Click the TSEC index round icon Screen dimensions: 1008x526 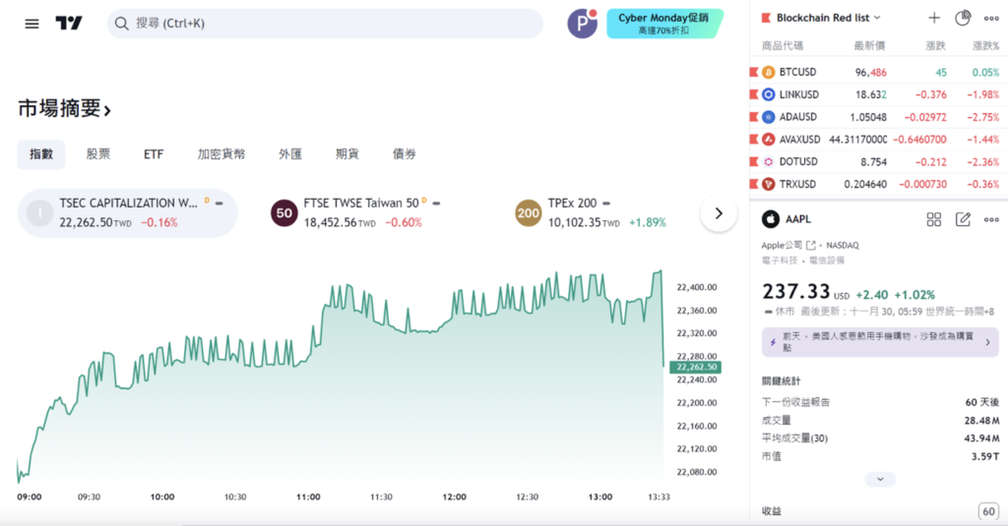[39, 213]
